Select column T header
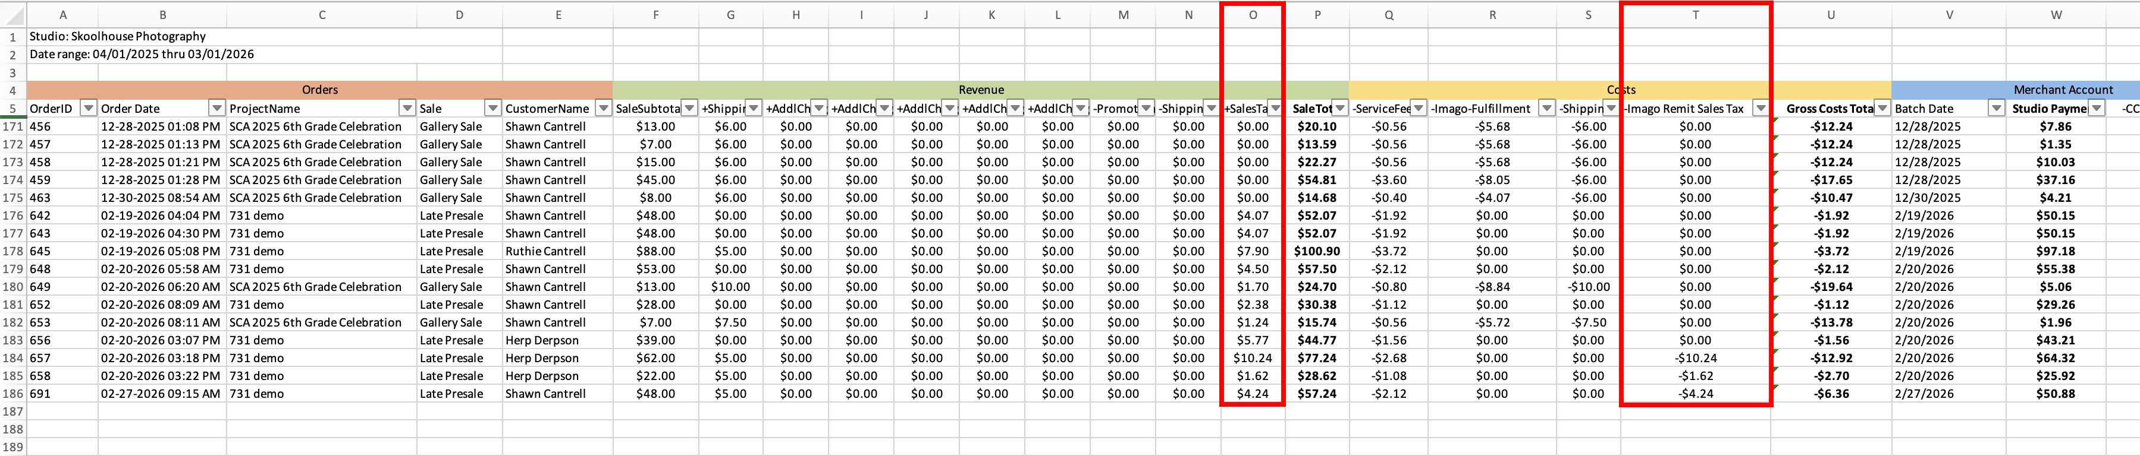Image resolution: width=2140 pixels, height=456 pixels. (1696, 15)
